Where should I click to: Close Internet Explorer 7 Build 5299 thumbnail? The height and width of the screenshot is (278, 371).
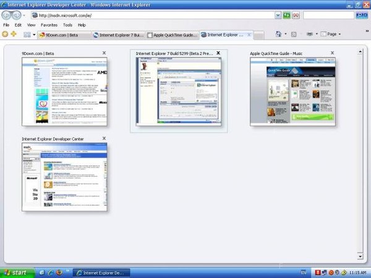pyautogui.click(x=218, y=53)
